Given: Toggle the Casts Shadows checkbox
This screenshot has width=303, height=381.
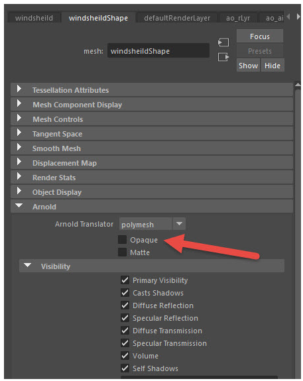Looking at the screenshot, I should 125,293.
